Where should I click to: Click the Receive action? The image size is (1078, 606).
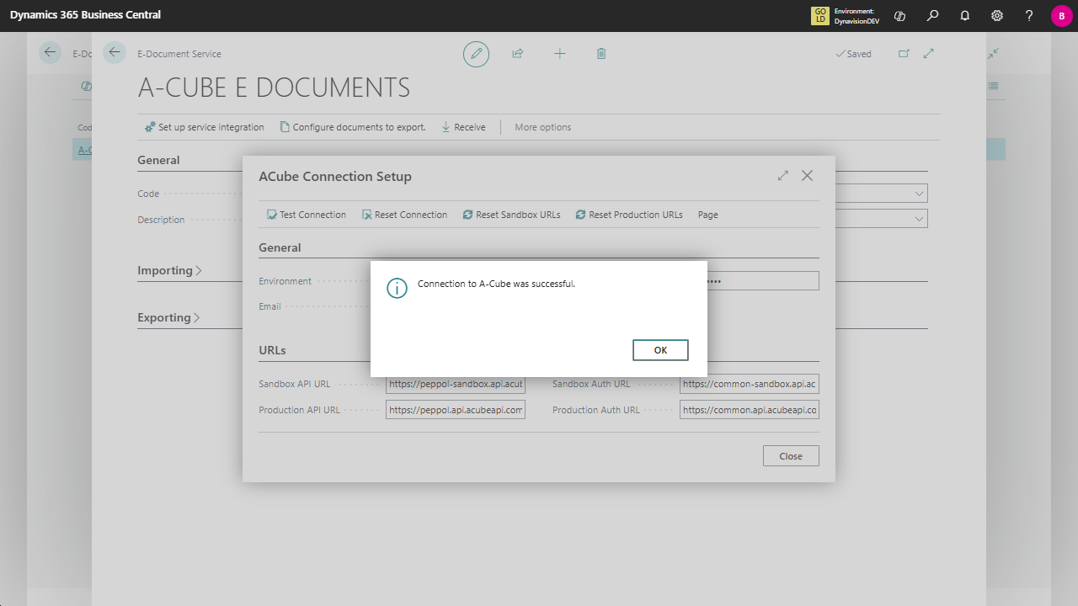tap(463, 127)
